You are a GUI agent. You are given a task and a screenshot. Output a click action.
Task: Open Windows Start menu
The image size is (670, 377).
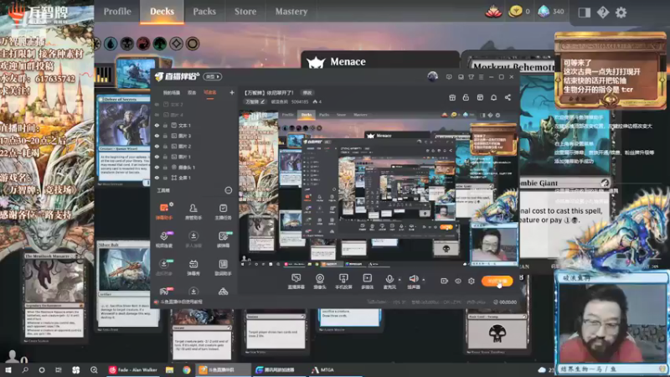click(x=8, y=370)
